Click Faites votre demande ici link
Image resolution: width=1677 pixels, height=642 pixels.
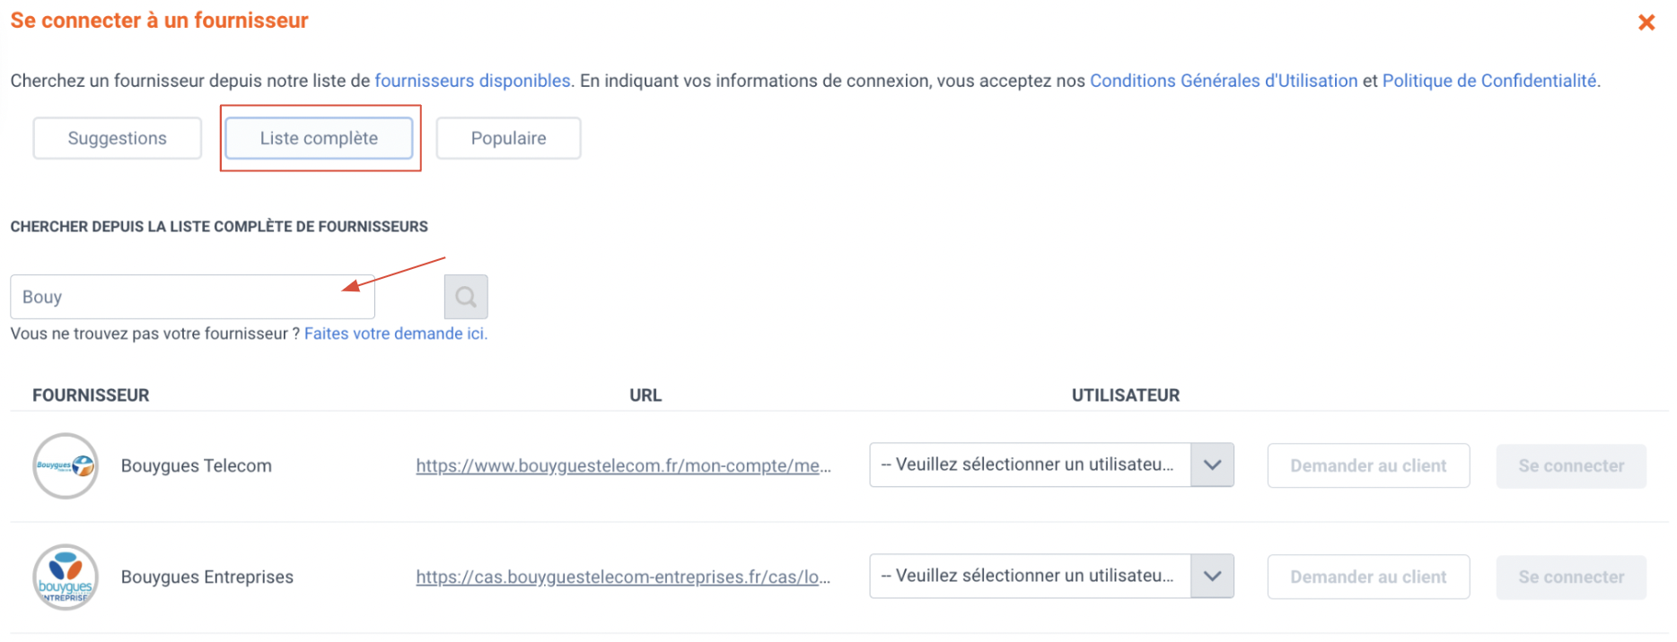click(x=395, y=334)
